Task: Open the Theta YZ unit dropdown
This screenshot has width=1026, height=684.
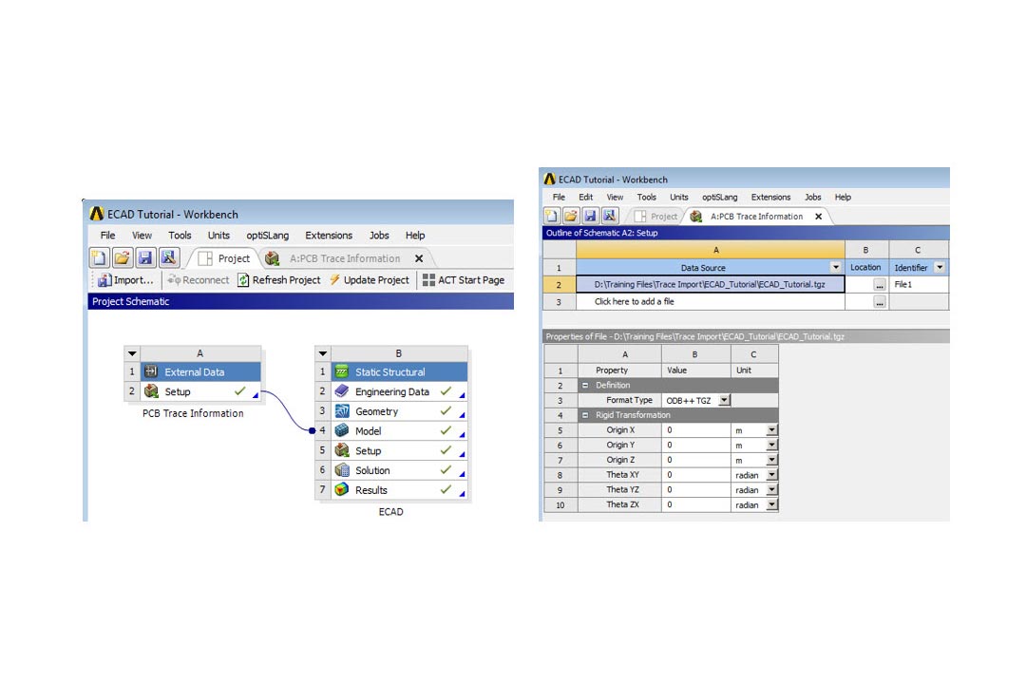Action: (x=772, y=489)
